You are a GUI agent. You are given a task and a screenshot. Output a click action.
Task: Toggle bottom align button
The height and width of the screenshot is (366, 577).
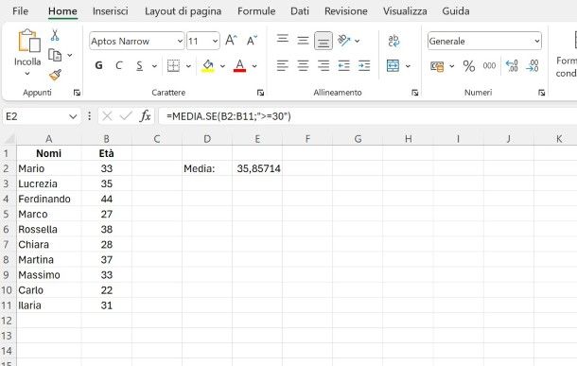pos(323,41)
